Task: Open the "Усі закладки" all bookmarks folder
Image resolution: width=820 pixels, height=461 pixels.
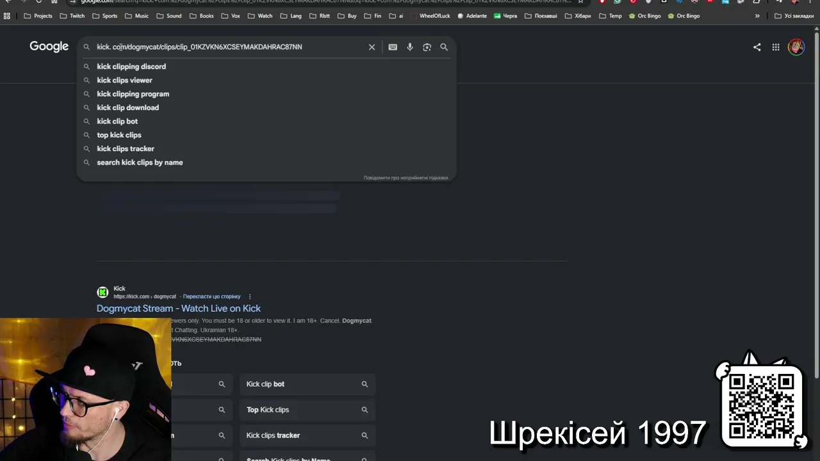Action: coord(794,16)
